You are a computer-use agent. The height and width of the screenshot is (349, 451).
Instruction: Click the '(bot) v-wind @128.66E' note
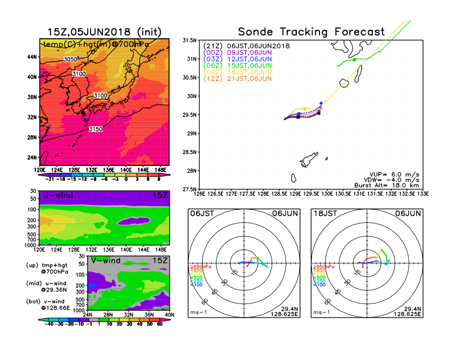(x=48, y=305)
